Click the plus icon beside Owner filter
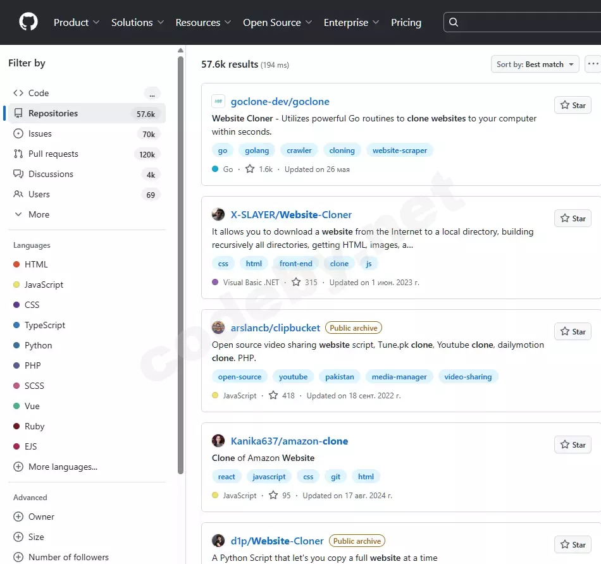The height and width of the screenshot is (564, 601). pos(18,517)
